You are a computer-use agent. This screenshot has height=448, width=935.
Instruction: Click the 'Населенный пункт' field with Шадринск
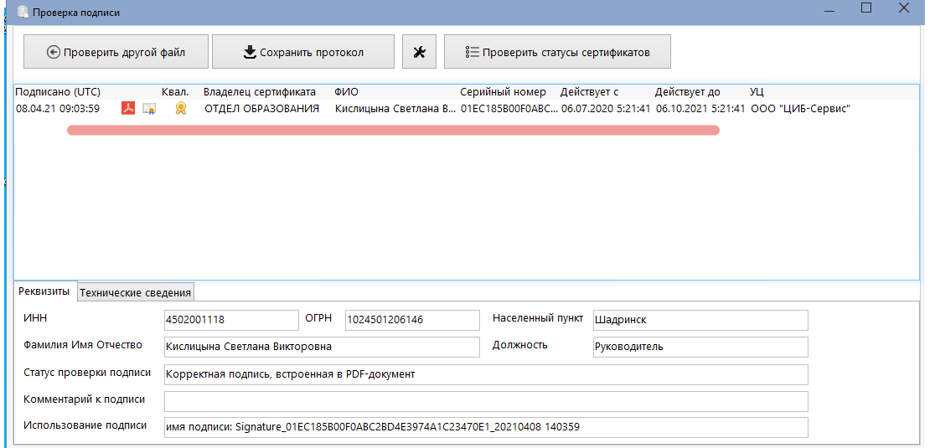(700, 320)
